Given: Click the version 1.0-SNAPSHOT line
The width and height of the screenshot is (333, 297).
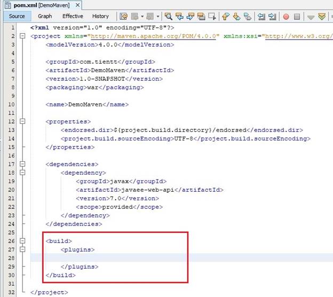Looking at the screenshot, I should pyautogui.click(x=104, y=79).
